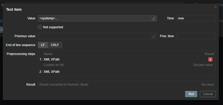The image size is (223, 105).
Task: Select the first XML XPath preprocessing step
Action: 52,59
